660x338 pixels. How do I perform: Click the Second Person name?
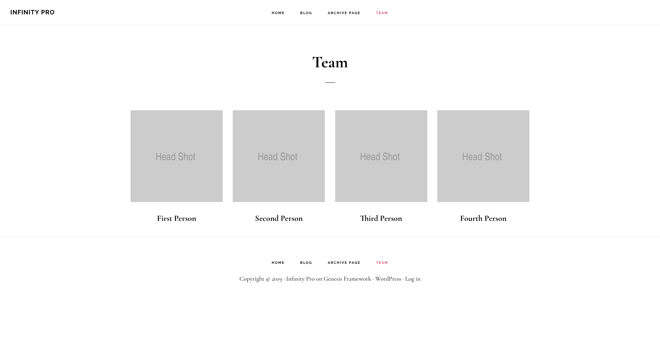click(x=278, y=218)
